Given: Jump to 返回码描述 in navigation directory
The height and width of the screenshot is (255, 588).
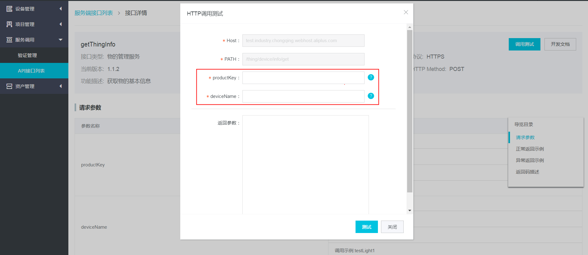Looking at the screenshot, I should 527,172.
